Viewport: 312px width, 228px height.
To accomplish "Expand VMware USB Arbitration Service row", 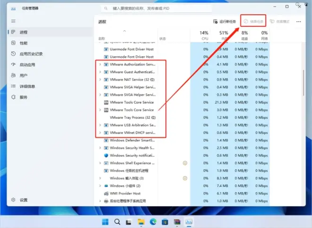I will [x=100, y=125].
